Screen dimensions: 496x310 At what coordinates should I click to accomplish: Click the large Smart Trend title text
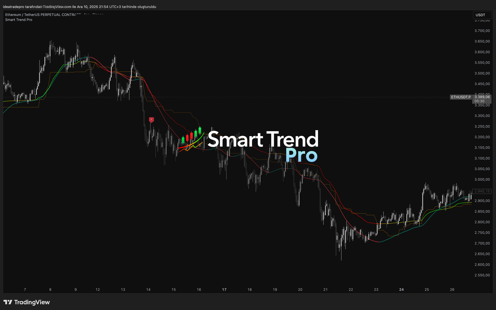[263, 139]
